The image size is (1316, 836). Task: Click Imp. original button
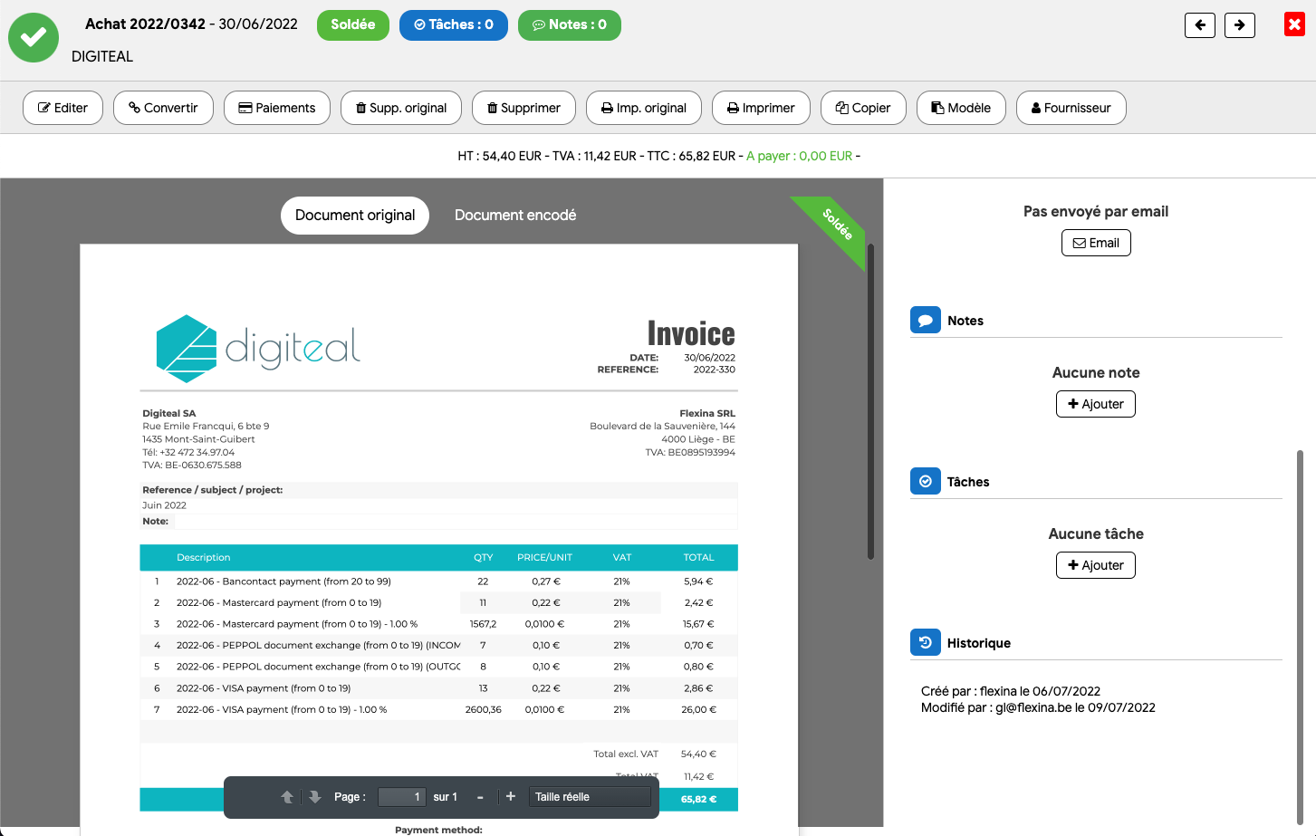coord(644,108)
